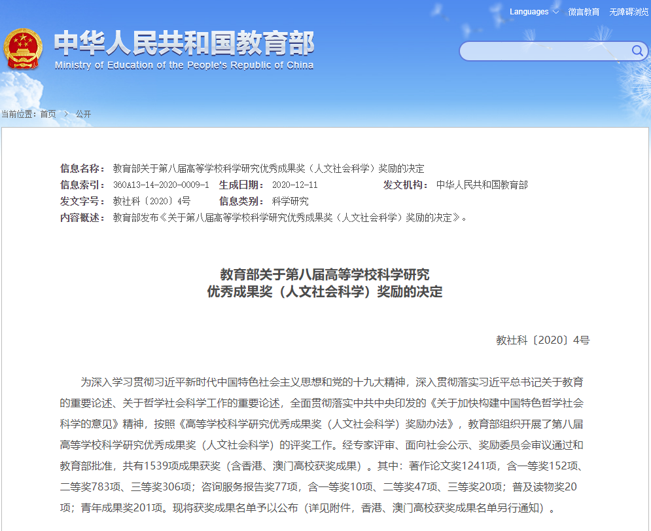Click the breadcrumb arrow separator

[65, 114]
